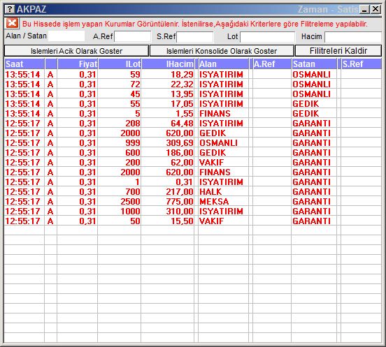Click the IHacim column header
Screen dimensions: 386x347
pyautogui.click(x=168, y=64)
